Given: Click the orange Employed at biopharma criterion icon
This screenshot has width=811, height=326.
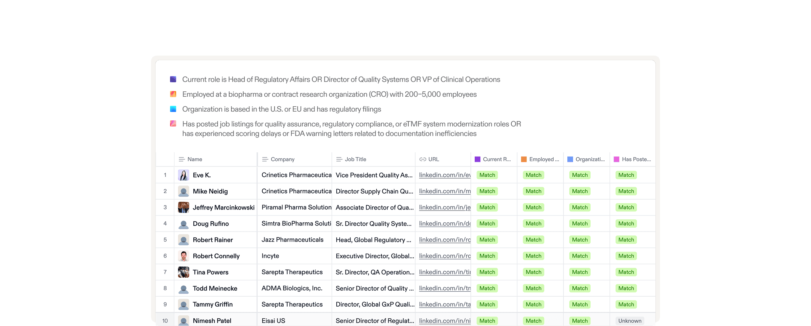Looking at the screenshot, I should (173, 94).
